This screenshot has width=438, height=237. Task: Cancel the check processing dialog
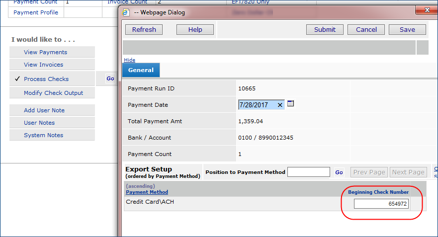366,30
